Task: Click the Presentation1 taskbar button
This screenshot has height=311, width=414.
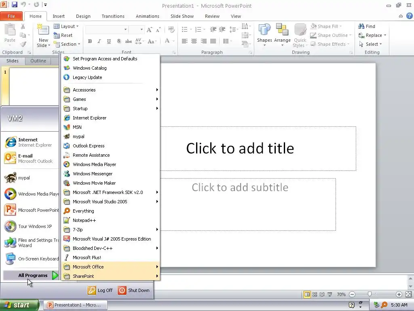Action: click(x=75, y=305)
